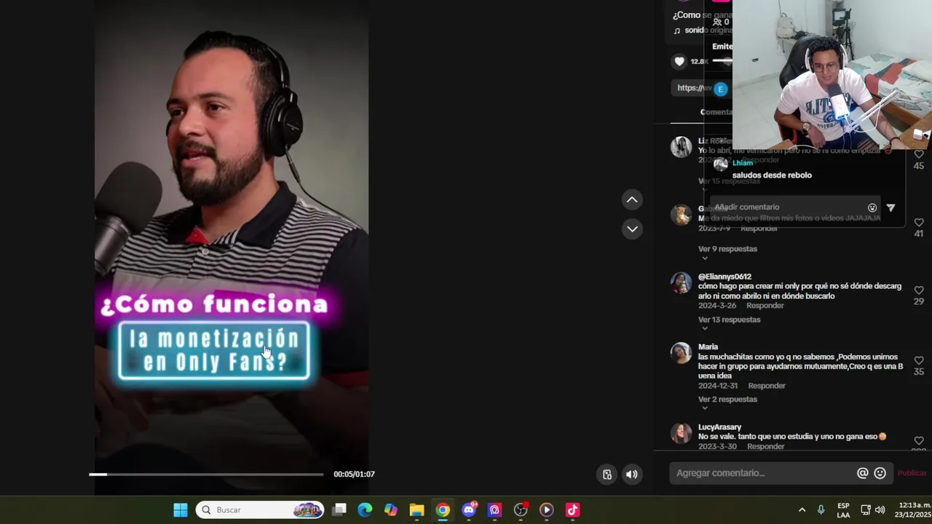Expand Ver 2 respuestas replies

click(x=727, y=400)
